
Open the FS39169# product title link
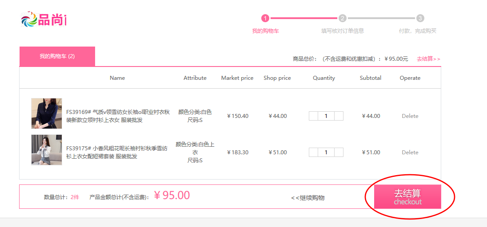pos(118,116)
